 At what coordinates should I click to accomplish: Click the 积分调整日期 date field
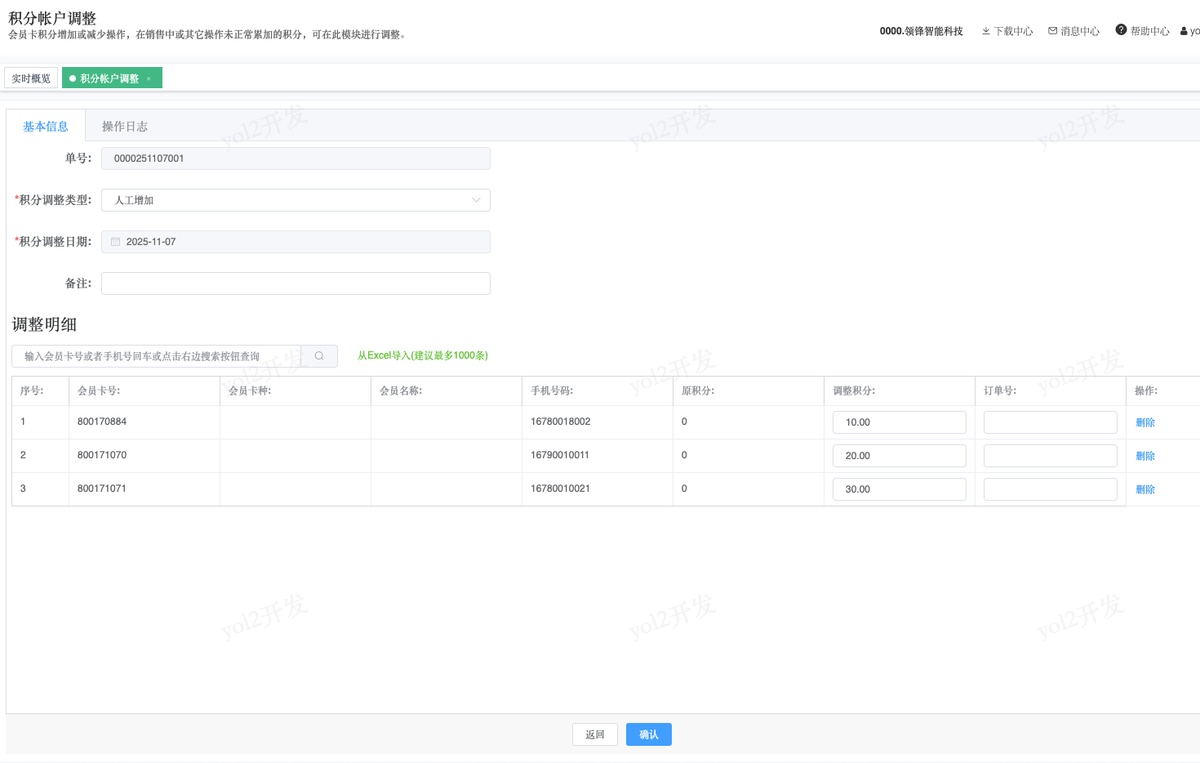[296, 242]
